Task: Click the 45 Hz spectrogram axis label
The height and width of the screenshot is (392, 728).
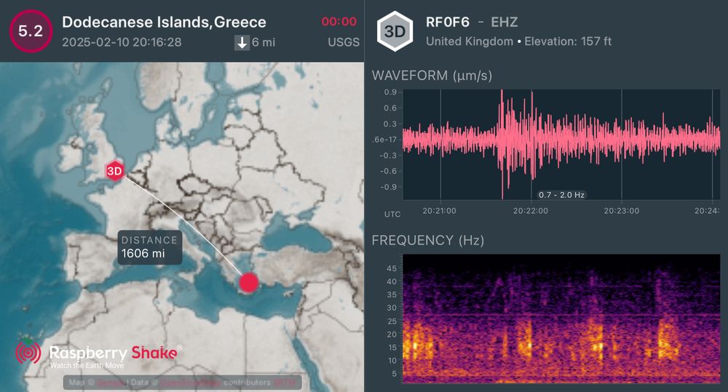Action: tap(392, 268)
